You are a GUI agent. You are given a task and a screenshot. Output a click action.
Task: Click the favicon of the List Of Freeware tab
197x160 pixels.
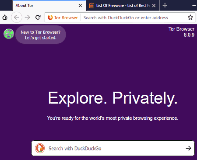click(x=91, y=6)
